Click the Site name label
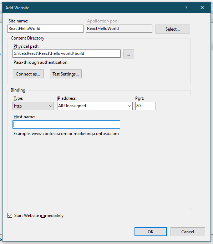Image resolution: width=213 pixels, height=244 pixels. [18, 21]
